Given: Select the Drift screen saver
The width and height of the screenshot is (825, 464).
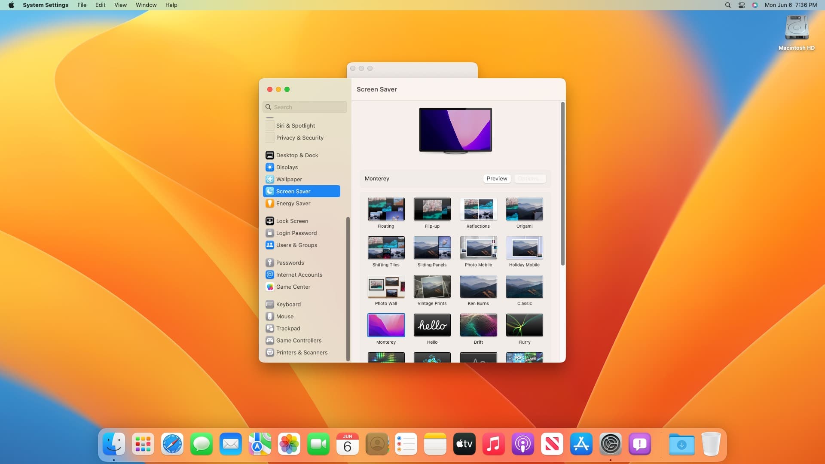Looking at the screenshot, I should pos(478,325).
